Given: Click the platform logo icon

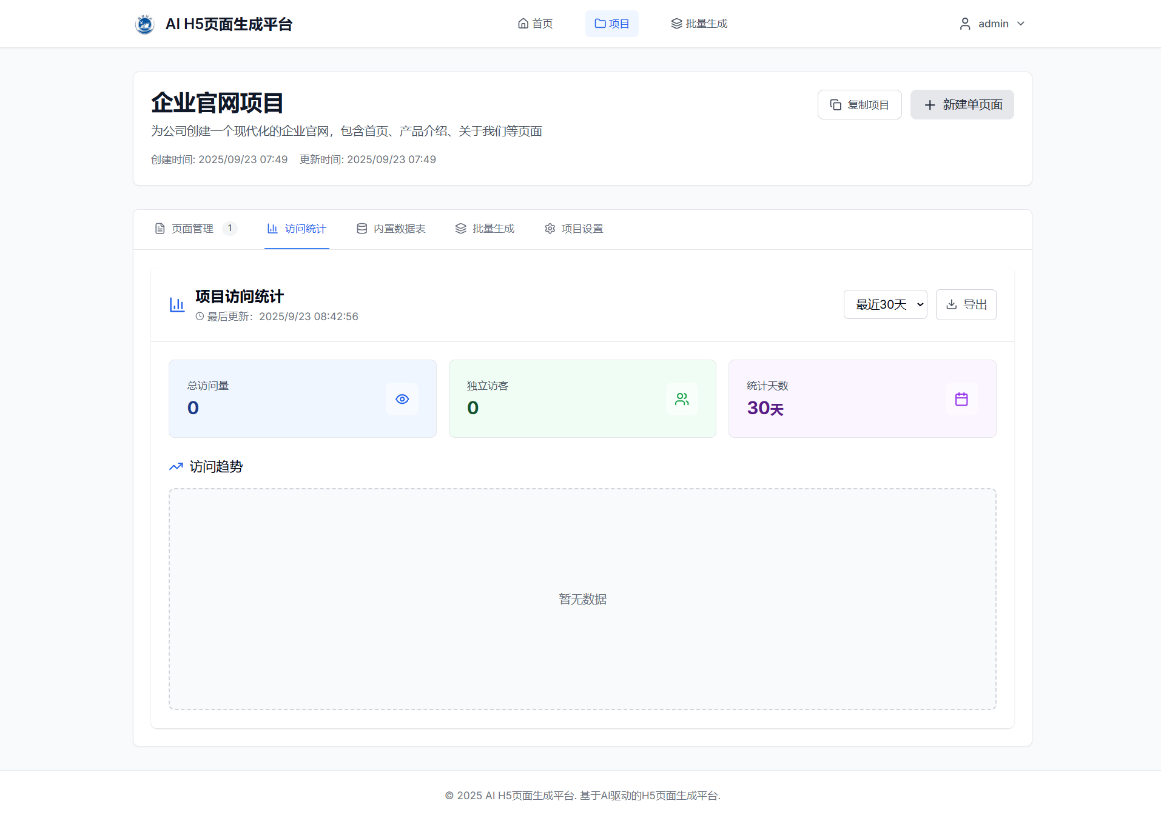Looking at the screenshot, I should (144, 24).
